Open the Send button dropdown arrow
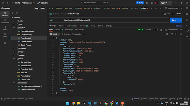Image resolution: width=190 pixels, height=106 pixels. [x=180, y=20]
